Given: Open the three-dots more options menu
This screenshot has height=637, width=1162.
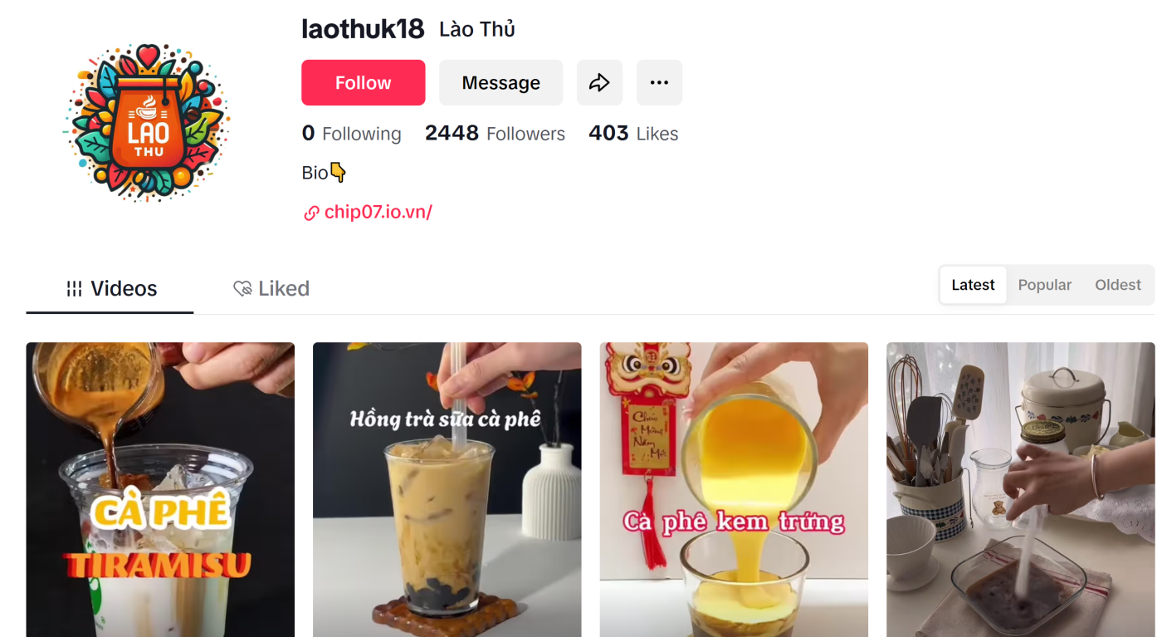Looking at the screenshot, I should (659, 82).
